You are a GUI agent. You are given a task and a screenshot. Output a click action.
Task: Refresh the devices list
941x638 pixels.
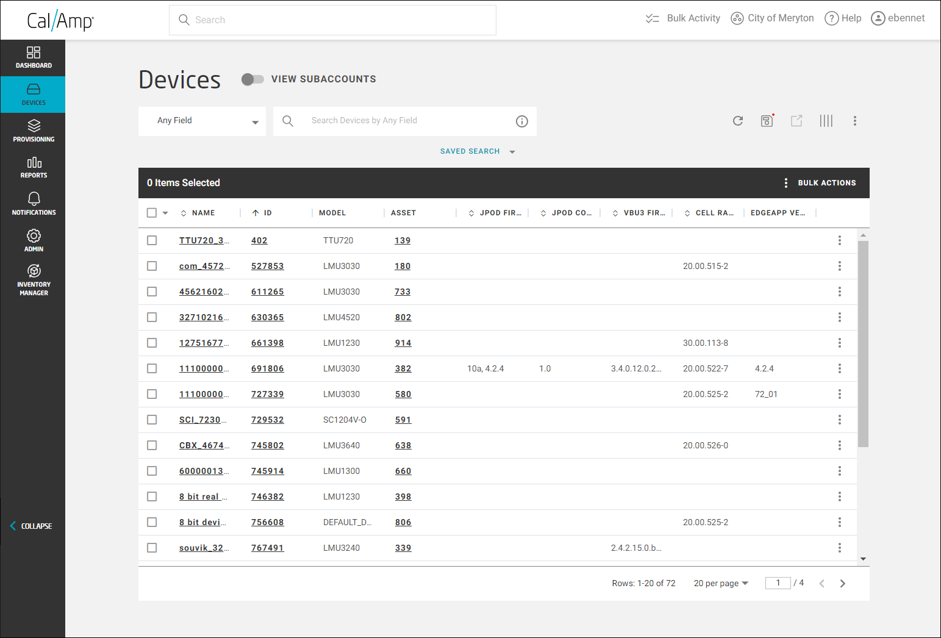pyautogui.click(x=738, y=121)
